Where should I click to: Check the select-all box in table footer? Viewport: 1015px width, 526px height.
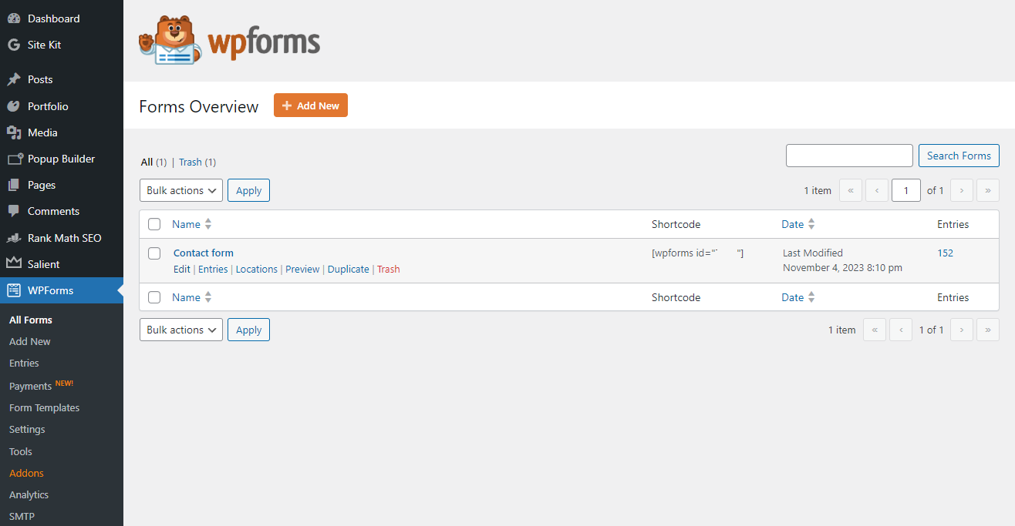154,297
